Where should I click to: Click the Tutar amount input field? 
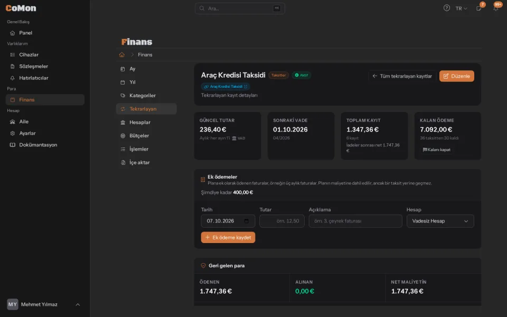(x=282, y=221)
